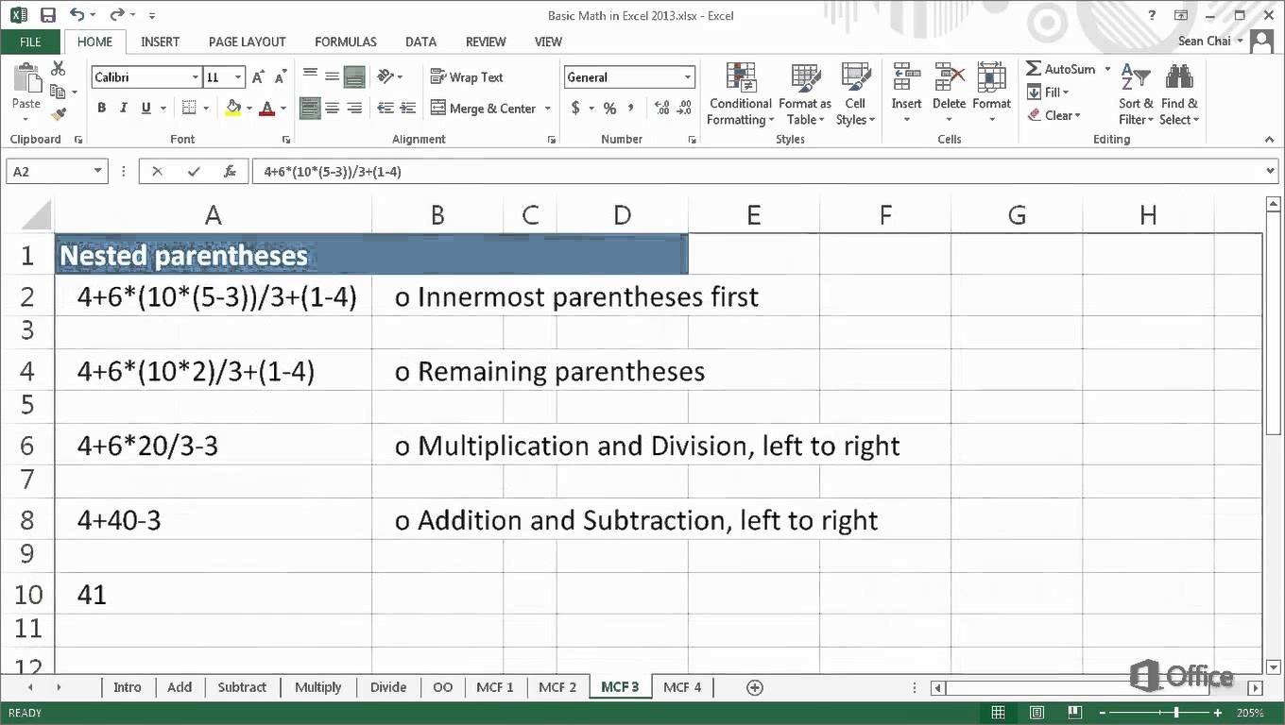This screenshot has height=725, width=1285.
Task: Select column header G
Action: pos(1017,215)
